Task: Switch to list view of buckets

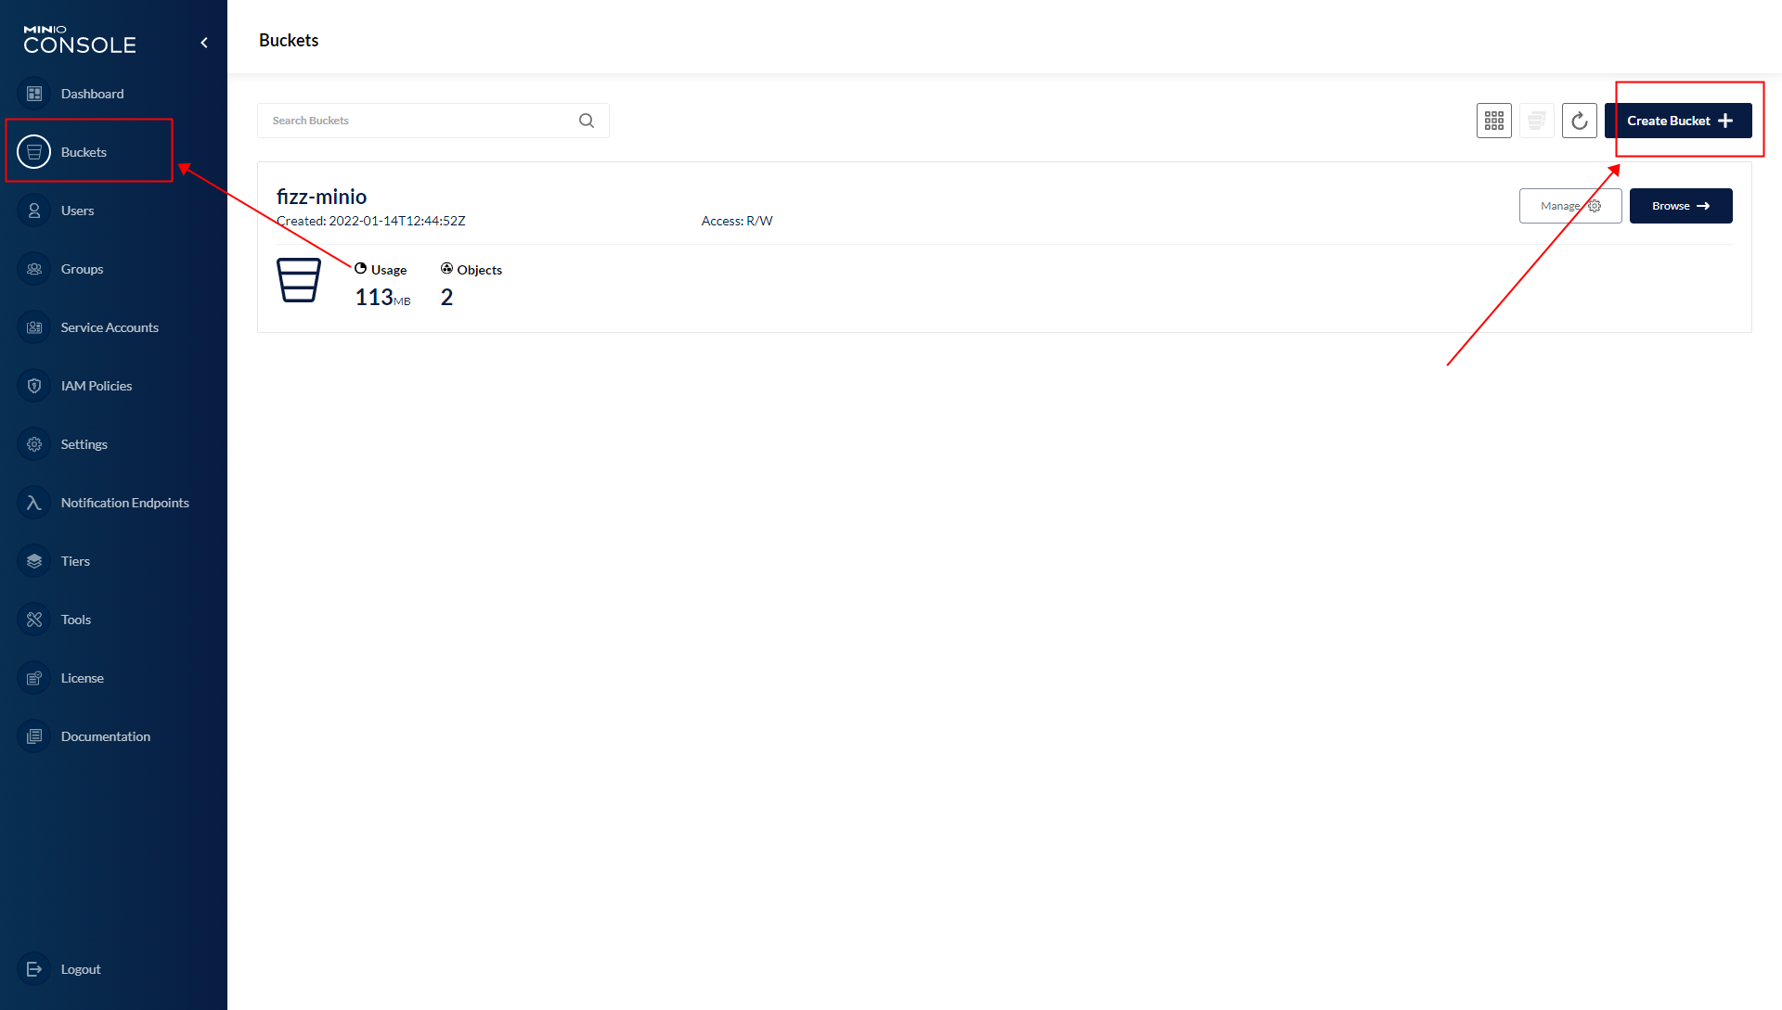Action: [1537, 121]
